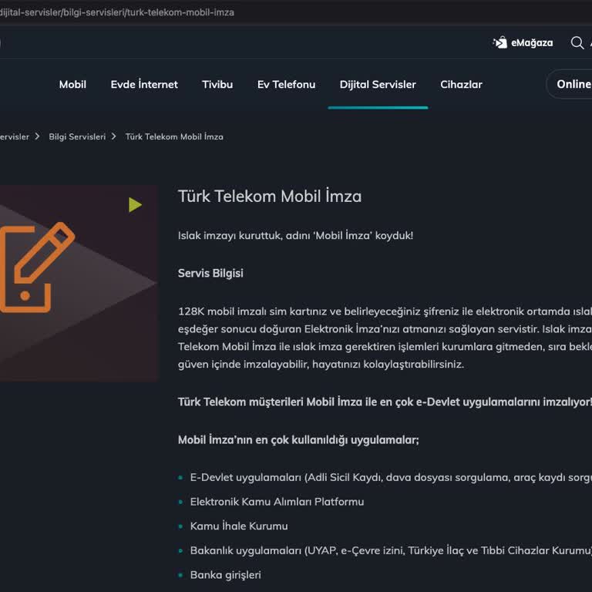This screenshot has width=592, height=592.
Task: Open the Tivibu menu
Action: click(217, 85)
